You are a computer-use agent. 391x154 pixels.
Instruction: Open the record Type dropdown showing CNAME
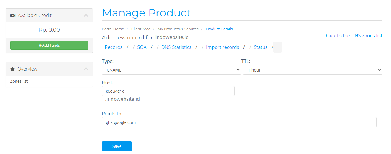[171, 70]
